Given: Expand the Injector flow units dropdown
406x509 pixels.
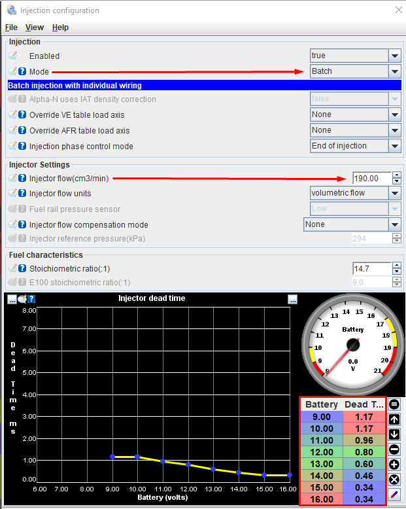Looking at the screenshot, I should [394, 193].
